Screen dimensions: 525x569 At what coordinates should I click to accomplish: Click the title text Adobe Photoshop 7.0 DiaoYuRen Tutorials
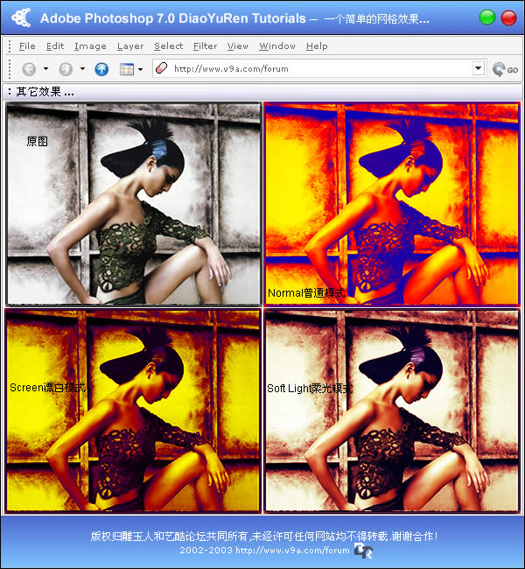coord(173,18)
